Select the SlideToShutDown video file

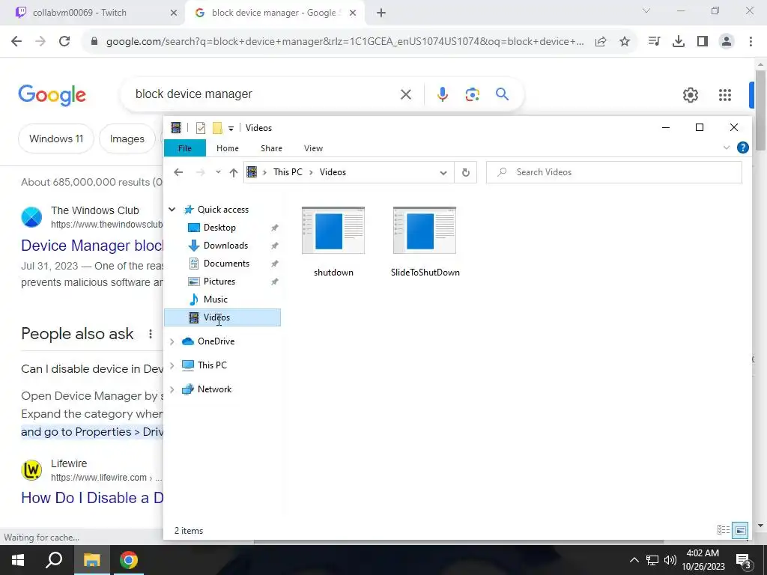click(425, 242)
